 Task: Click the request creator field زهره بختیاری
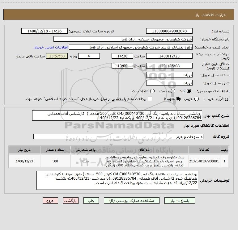[131, 47]
